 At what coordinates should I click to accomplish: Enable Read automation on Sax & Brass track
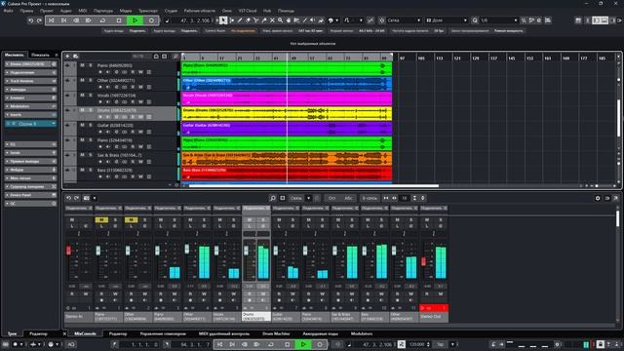[133, 162]
